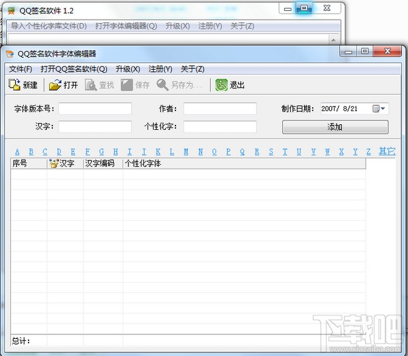
Task: Open the 关于(Z) menu in the editor window
Action: [x=192, y=69]
